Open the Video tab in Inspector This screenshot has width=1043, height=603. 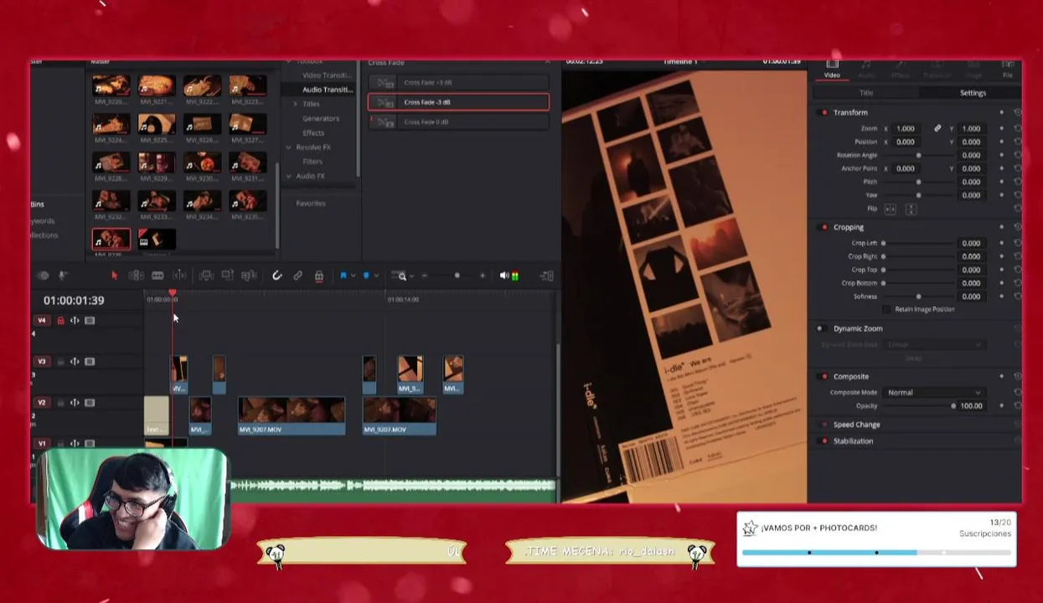(832, 69)
